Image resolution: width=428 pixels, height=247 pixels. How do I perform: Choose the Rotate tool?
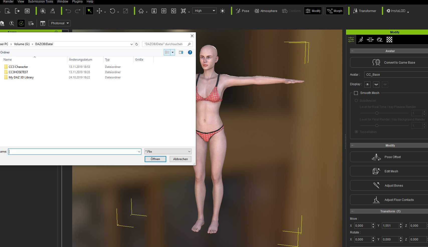[x=113, y=11]
